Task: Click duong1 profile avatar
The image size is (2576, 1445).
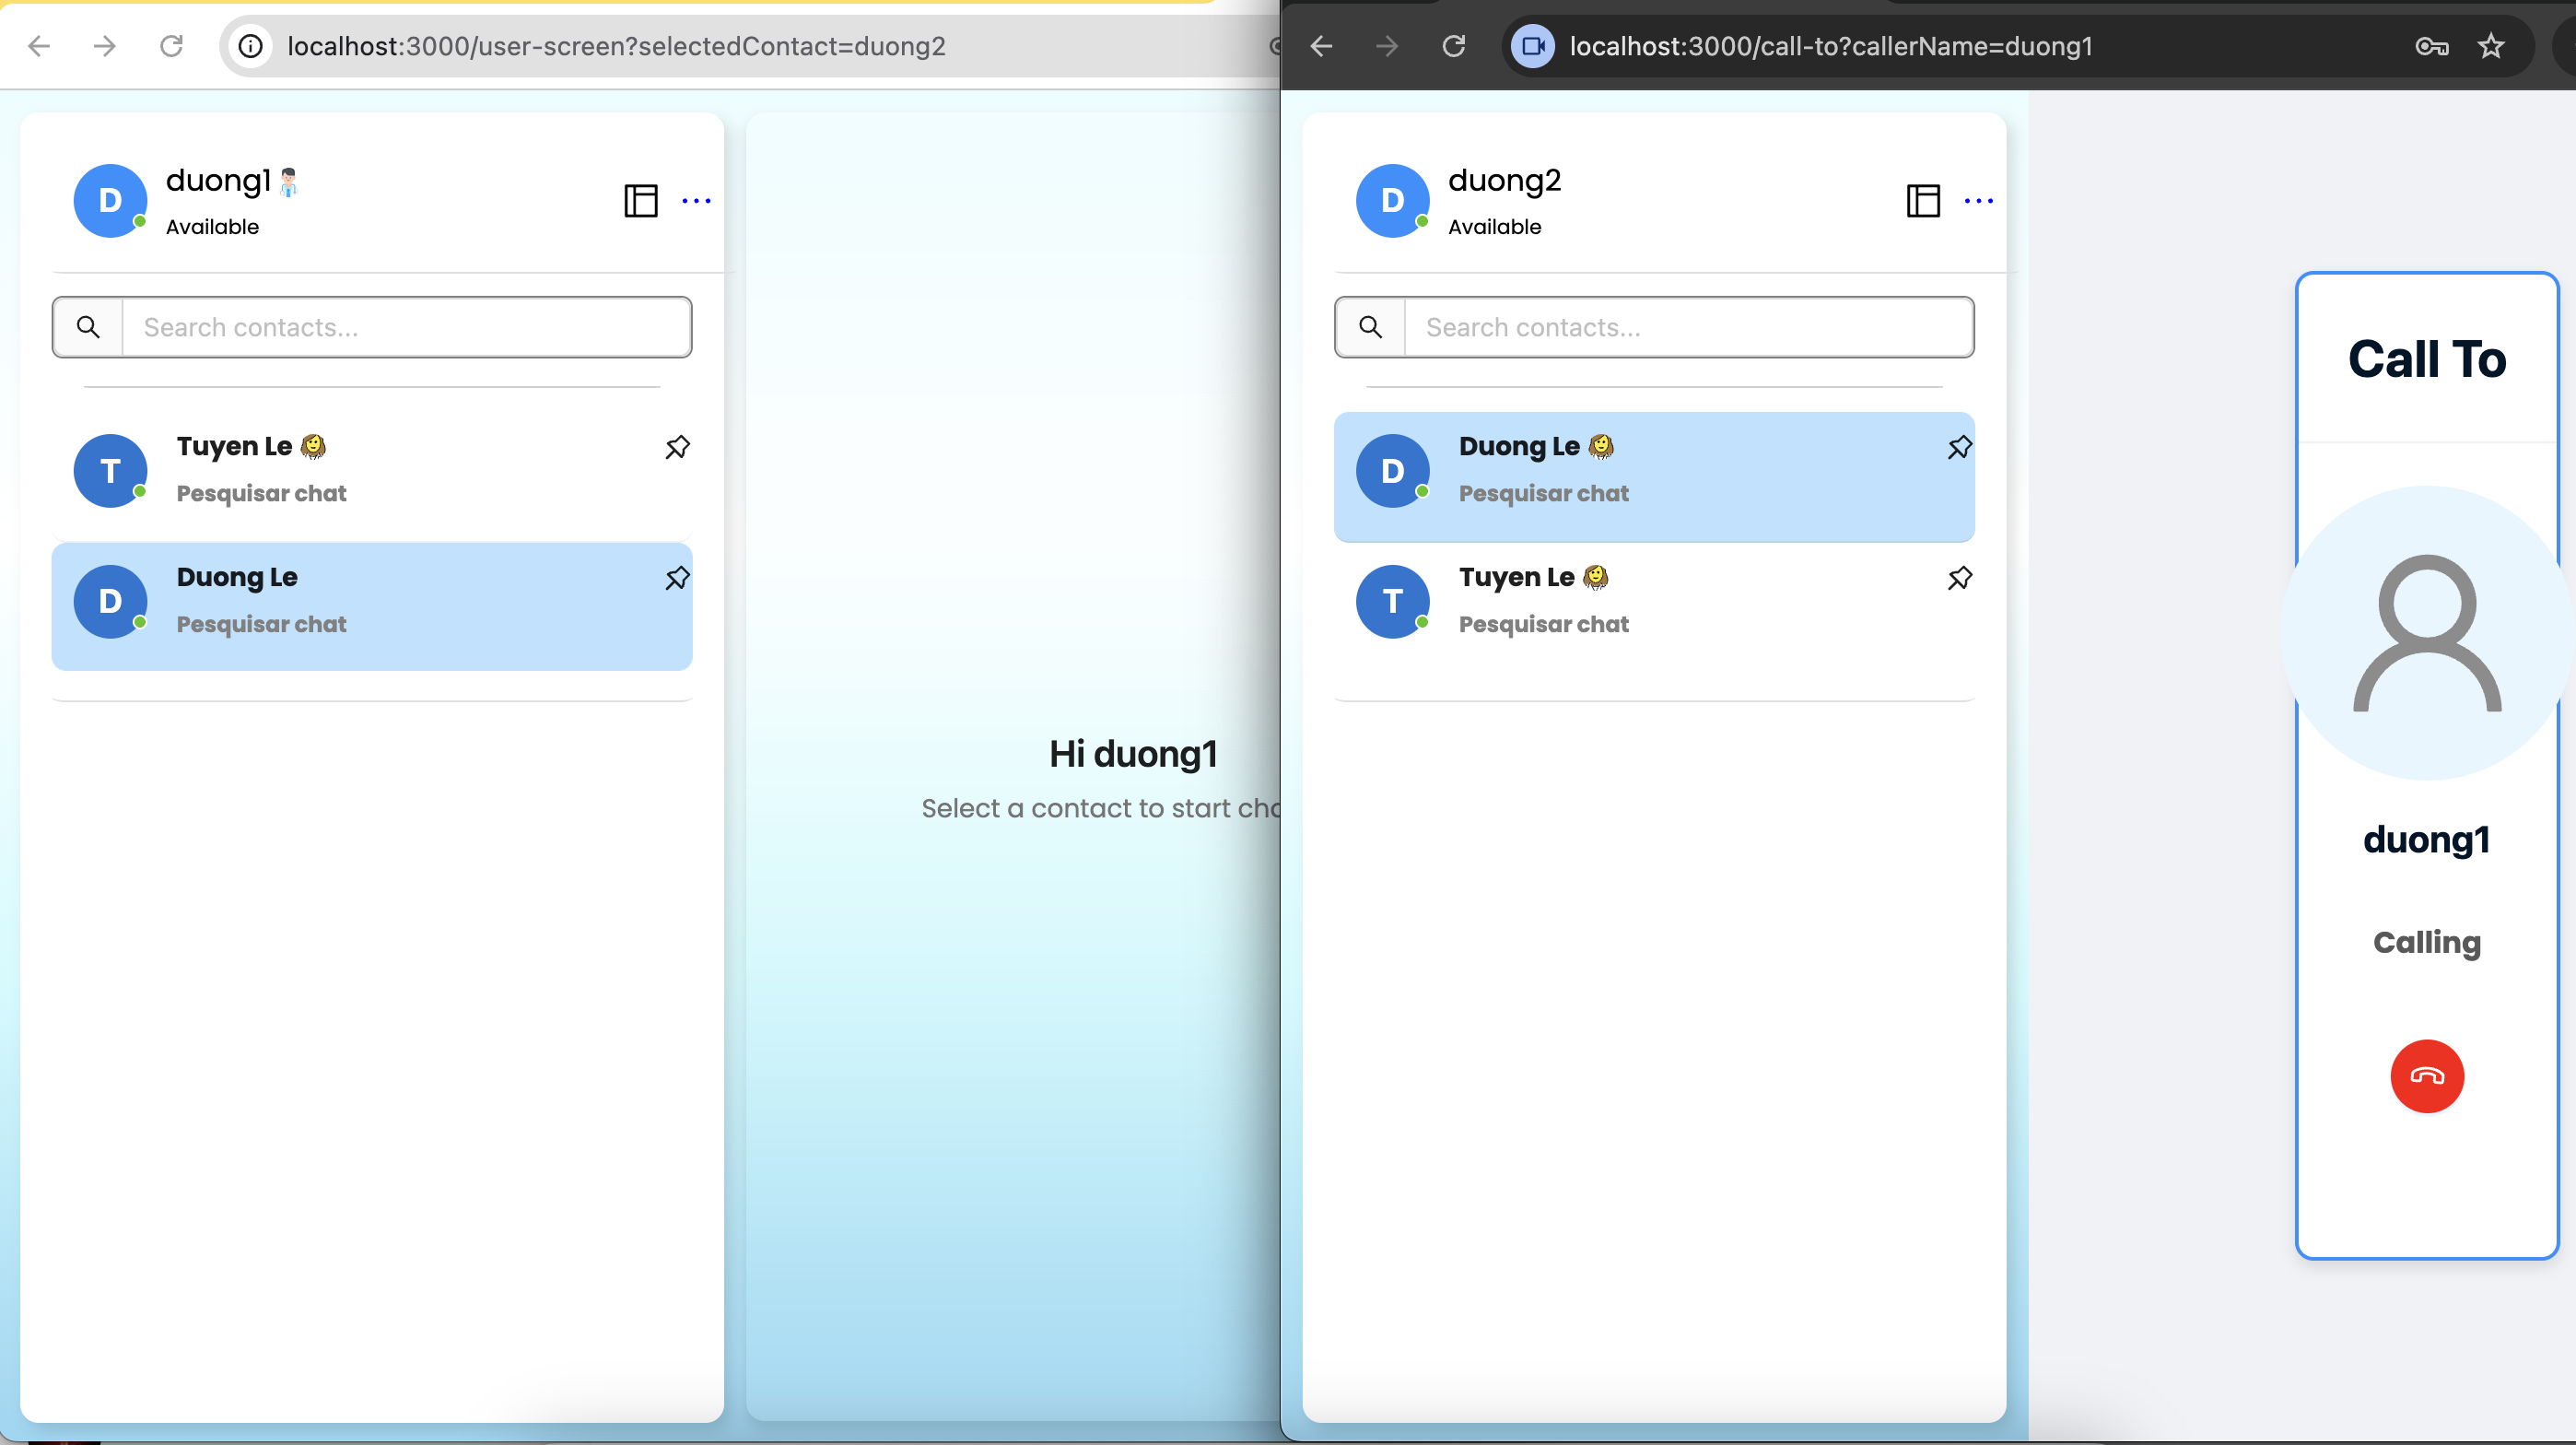Action: [x=110, y=201]
